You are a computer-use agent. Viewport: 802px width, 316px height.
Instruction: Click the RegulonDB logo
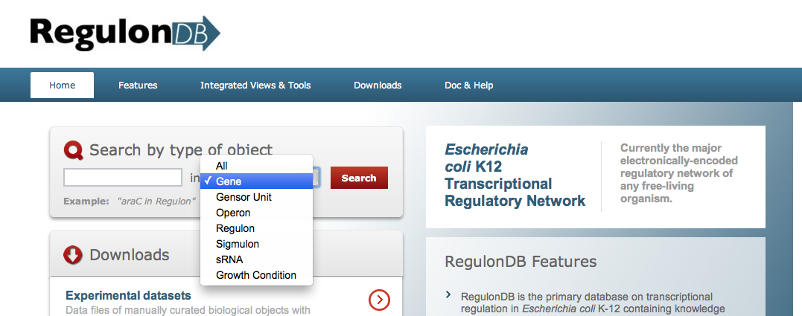coord(125,33)
